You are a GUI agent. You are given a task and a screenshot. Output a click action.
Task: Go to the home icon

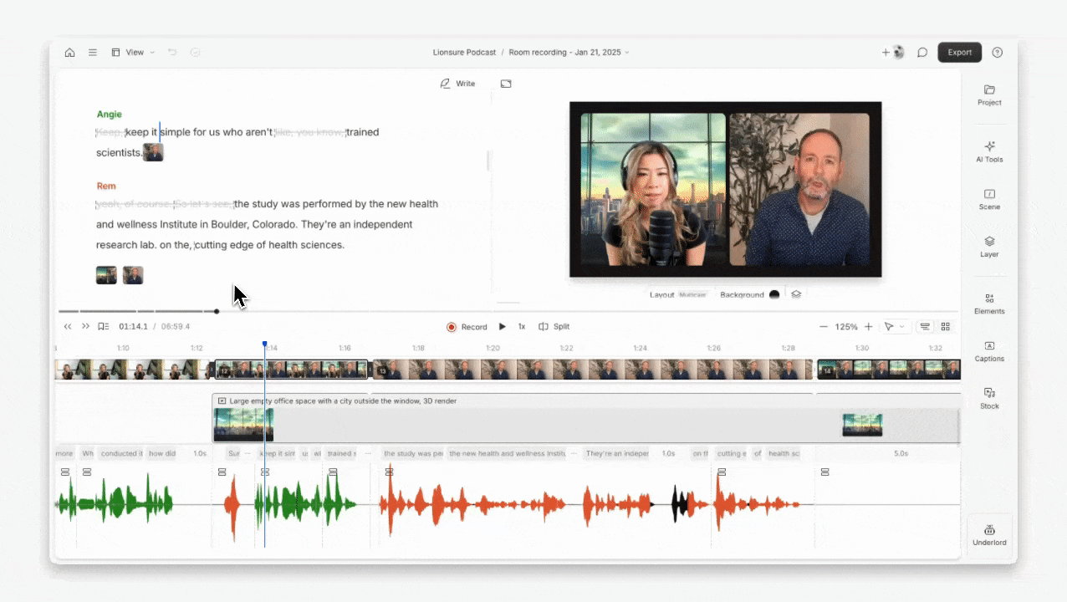pos(69,52)
